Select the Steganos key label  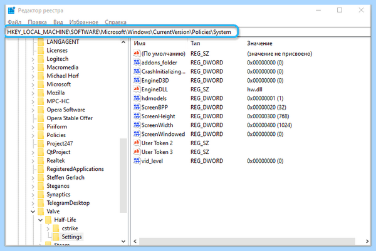coord(58,186)
